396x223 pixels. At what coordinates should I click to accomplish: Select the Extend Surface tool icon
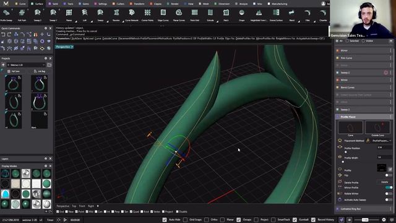[x=276, y=12]
